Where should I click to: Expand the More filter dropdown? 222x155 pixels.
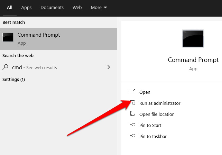coord(99,7)
